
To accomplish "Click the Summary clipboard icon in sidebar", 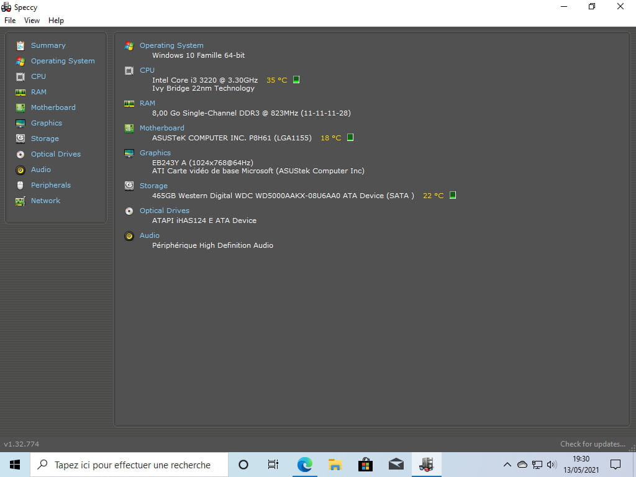I will 20,46.
